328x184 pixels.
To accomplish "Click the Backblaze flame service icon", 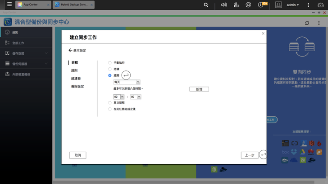I will coord(319,143).
